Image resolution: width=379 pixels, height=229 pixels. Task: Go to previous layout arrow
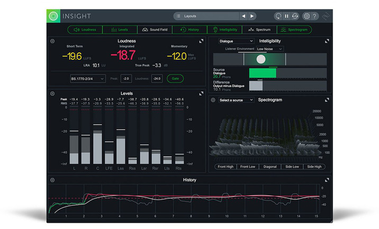(x=243, y=16)
